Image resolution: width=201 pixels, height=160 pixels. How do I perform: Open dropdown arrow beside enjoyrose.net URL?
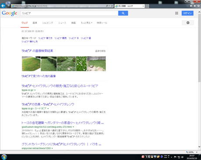point(52,148)
